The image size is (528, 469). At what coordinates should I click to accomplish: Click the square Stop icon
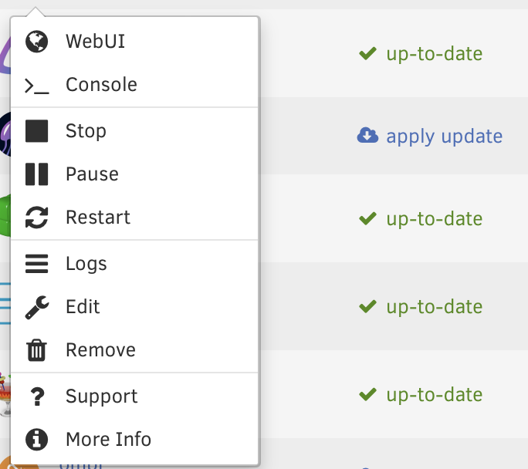(x=37, y=131)
